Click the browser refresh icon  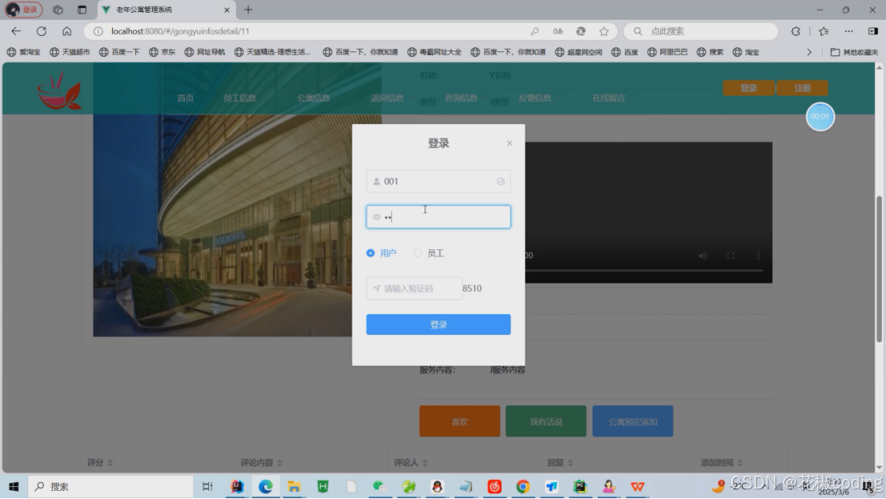[x=41, y=31]
